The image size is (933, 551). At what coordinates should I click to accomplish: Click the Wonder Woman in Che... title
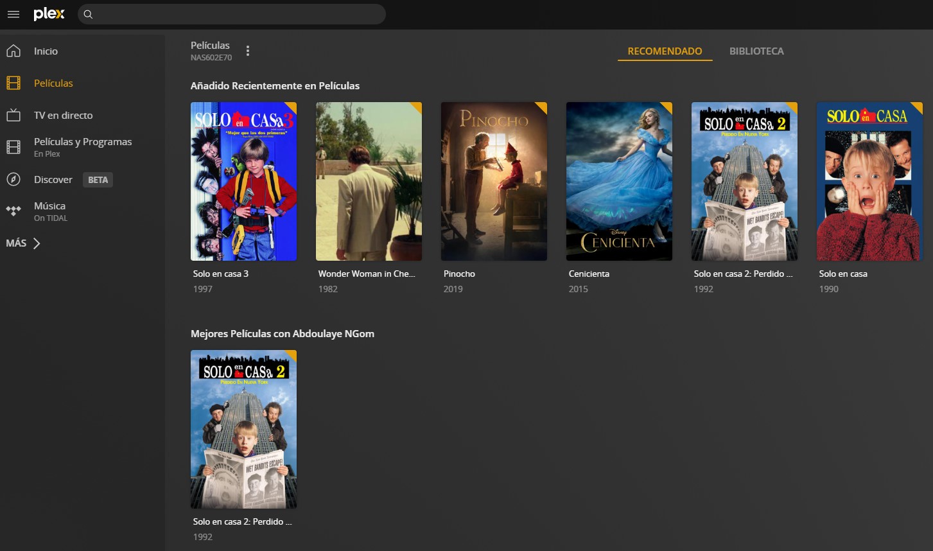(367, 274)
